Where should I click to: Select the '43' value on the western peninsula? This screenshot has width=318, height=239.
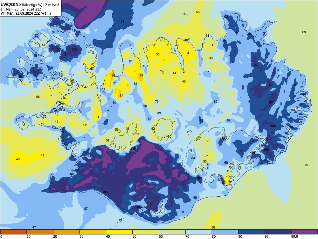coord(57,121)
